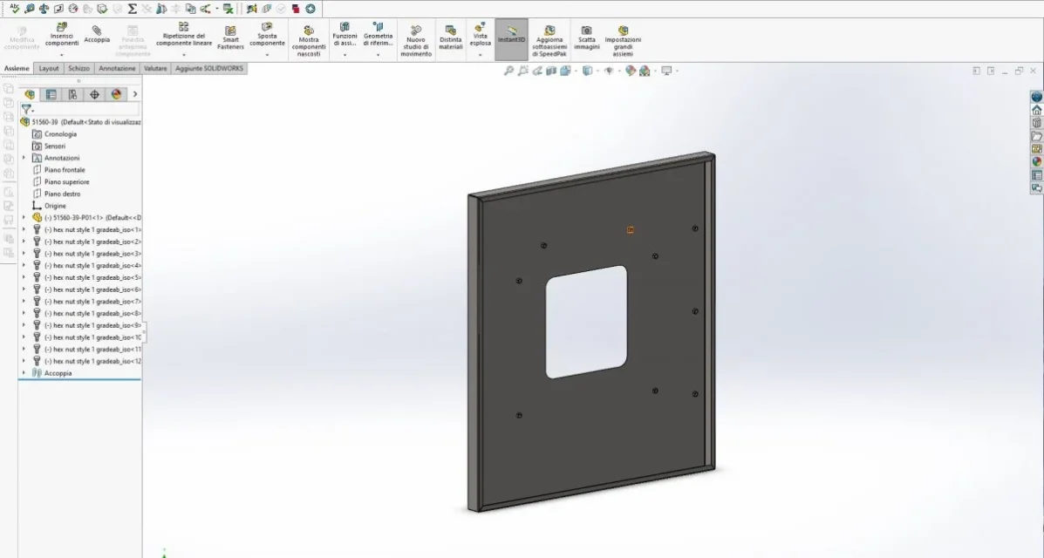Screen dimensions: 1044x558
Task: Open the Appearances color sphere pane
Action: [x=1037, y=162]
